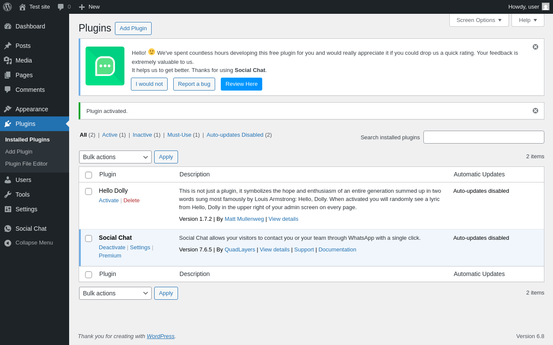The image size is (553, 345).
Task: Click the Test site home icon
Action: coord(22,7)
